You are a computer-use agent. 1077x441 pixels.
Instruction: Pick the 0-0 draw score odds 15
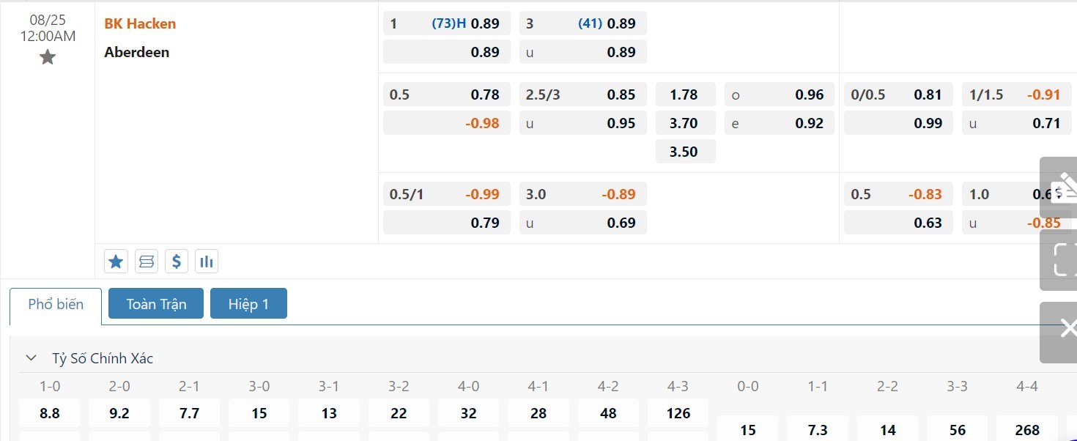pos(747,429)
